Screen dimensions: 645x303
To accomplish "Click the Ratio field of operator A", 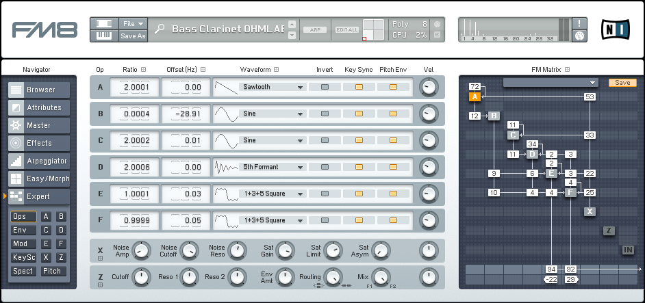I will click(x=134, y=87).
